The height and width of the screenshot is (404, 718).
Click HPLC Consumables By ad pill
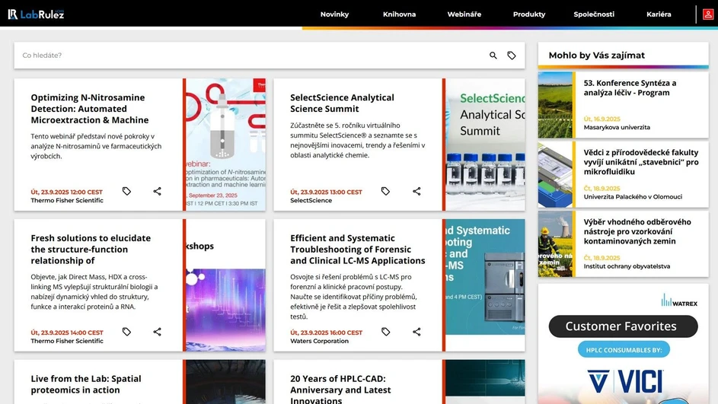pos(624,350)
